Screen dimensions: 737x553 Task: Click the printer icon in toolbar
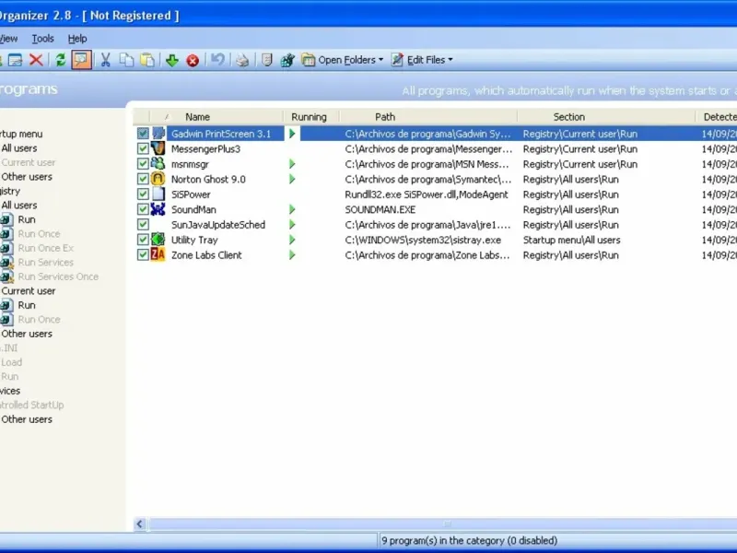[242, 60]
